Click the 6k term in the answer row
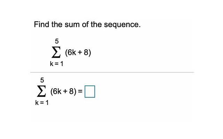 pos(57,91)
